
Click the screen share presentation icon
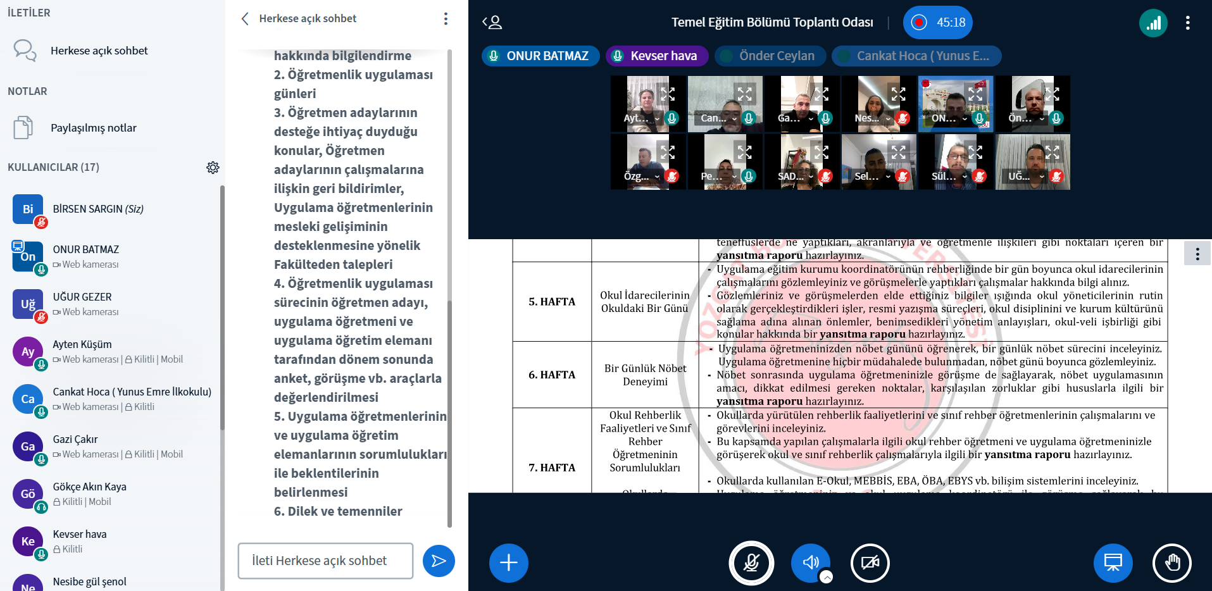1113,563
